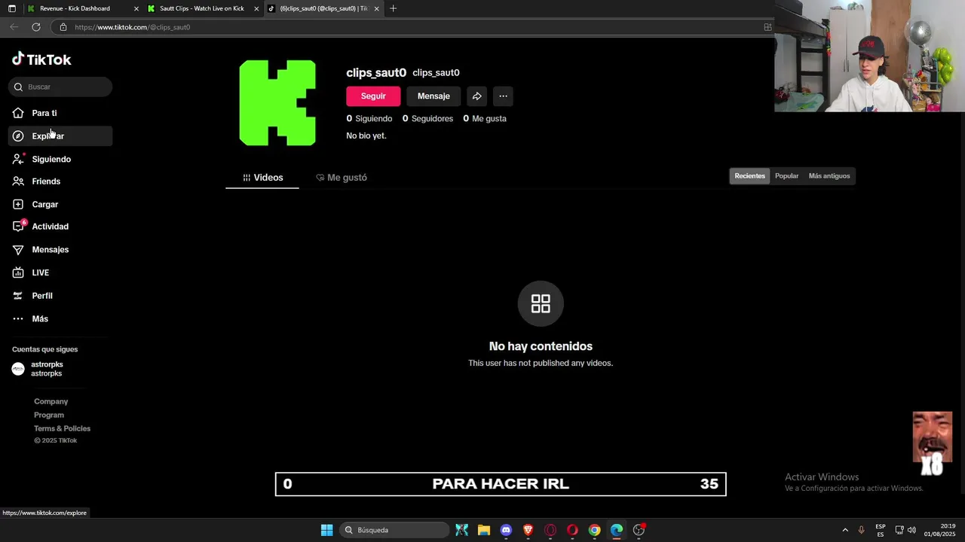Open Discord from the taskbar
This screenshot has width=965, height=542.
coord(506,530)
